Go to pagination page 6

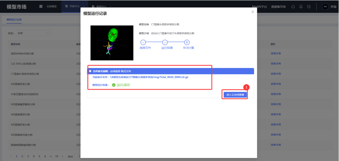(x=45, y=156)
